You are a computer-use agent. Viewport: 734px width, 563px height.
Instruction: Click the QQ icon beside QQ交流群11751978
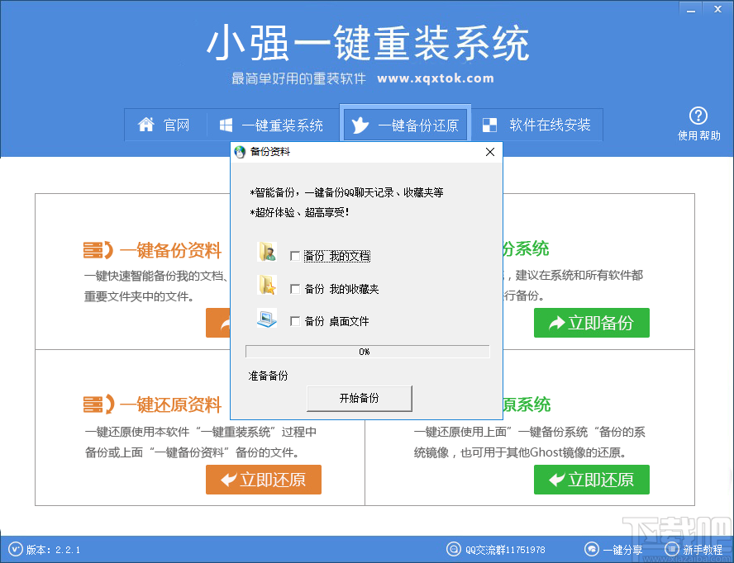(454, 549)
